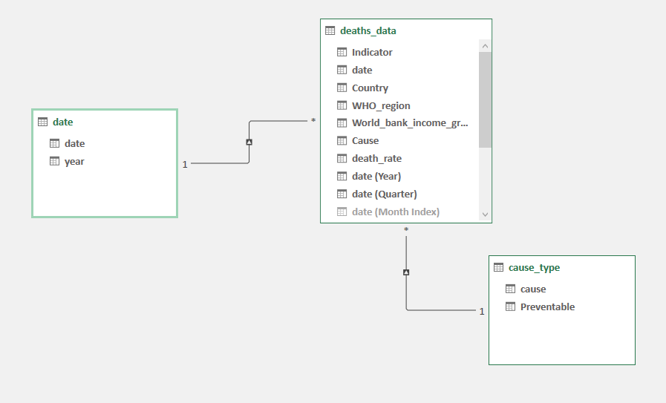Click the year column icon in date table
Screen dimensions: 666x403
click(x=54, y=161)
